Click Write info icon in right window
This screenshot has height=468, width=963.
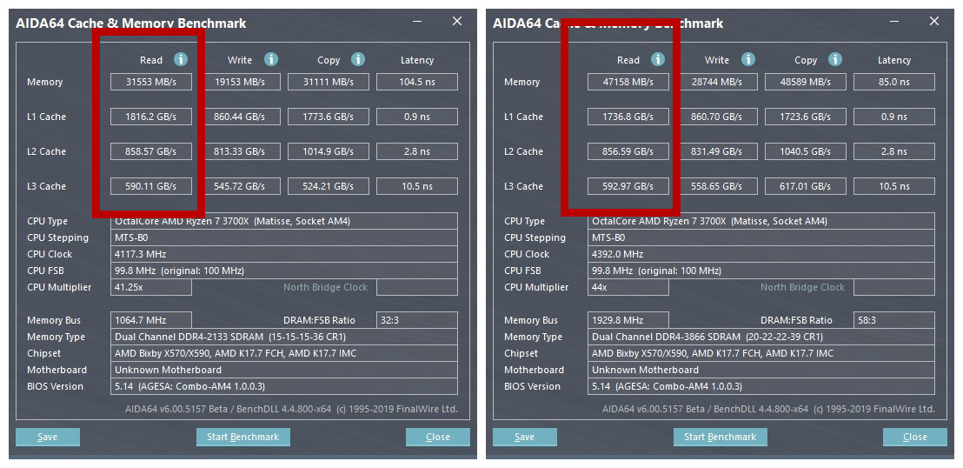(748, 59)
